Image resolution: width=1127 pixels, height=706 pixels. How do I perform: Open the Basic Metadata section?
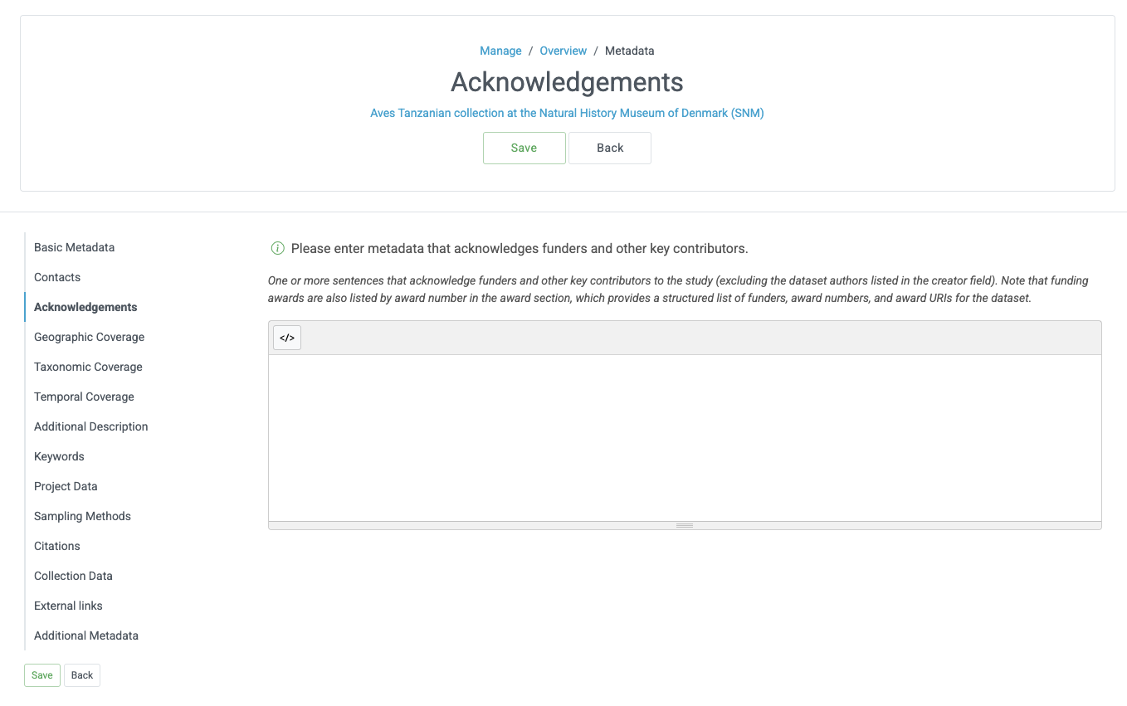tap(74, 247)
